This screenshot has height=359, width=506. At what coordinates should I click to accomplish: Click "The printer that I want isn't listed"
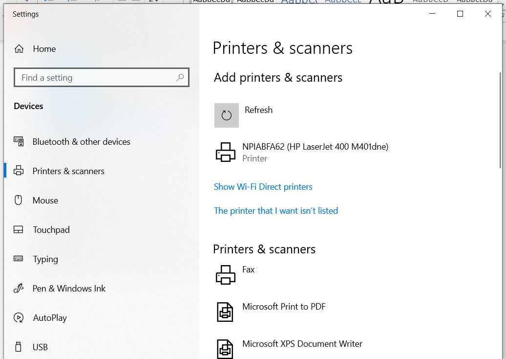coord(276,210)
